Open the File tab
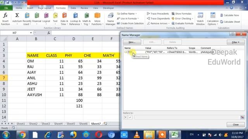Screen dimensions: 248x139 pos(6,8)
